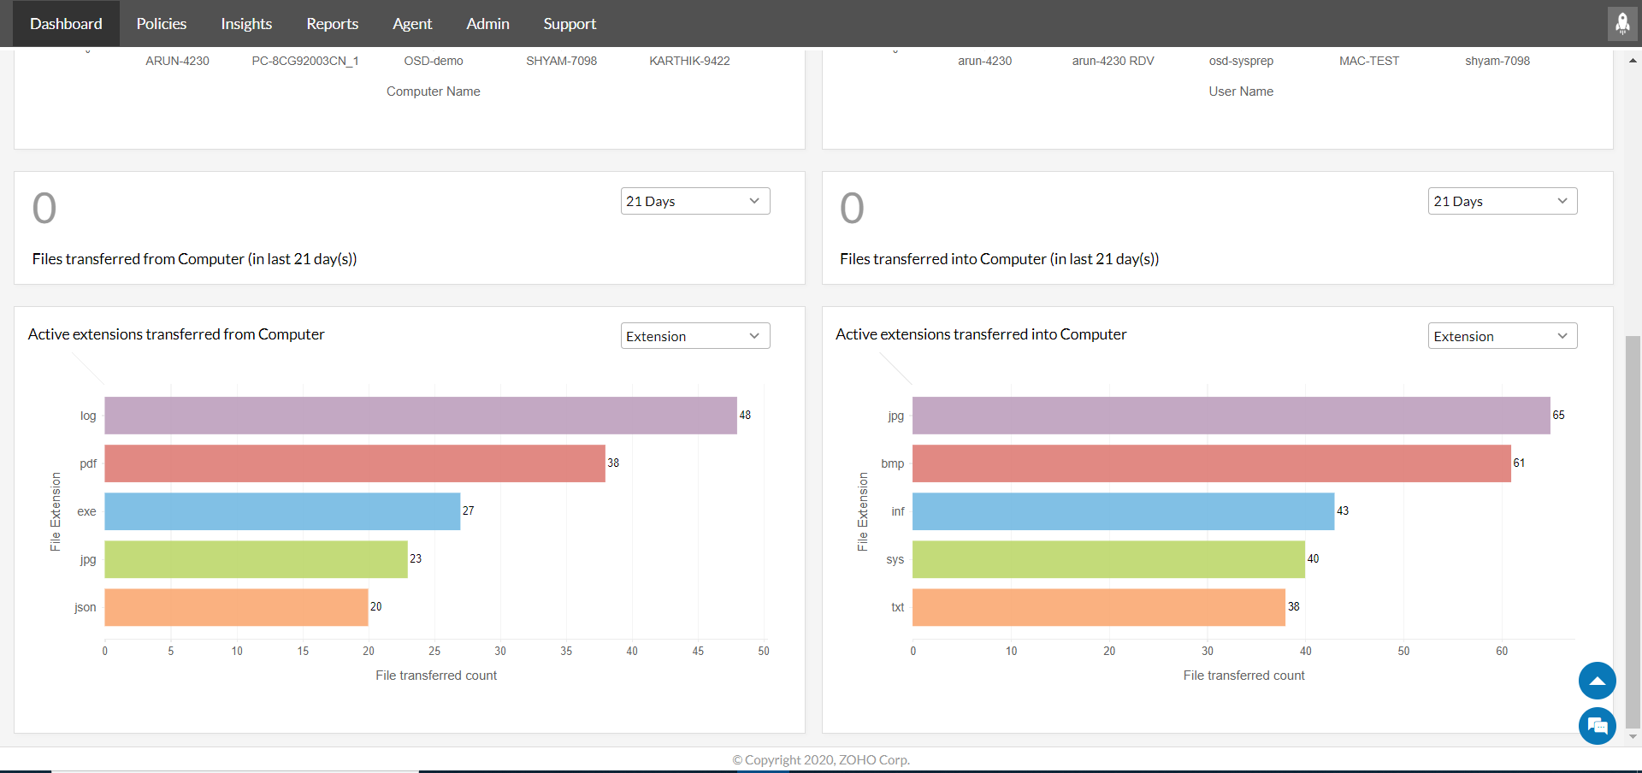Click the jpg bar showing 65
The height and width of the screenshot is (773, 1642).
[x=1231, y=416]
